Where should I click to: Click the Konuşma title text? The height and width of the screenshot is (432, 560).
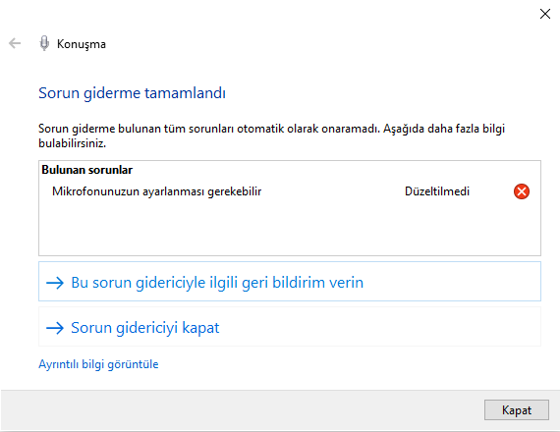point(82,44)
